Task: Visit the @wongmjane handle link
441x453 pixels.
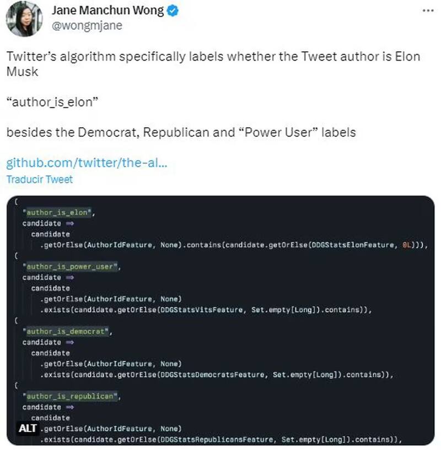Action: click(87, 25)
